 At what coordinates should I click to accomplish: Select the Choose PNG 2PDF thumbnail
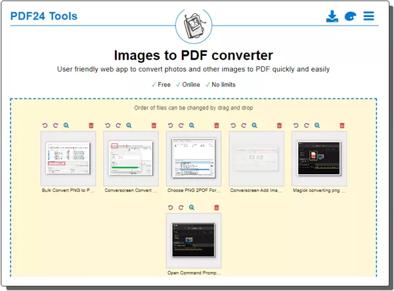pyautogui.click(x=194, y=158)
